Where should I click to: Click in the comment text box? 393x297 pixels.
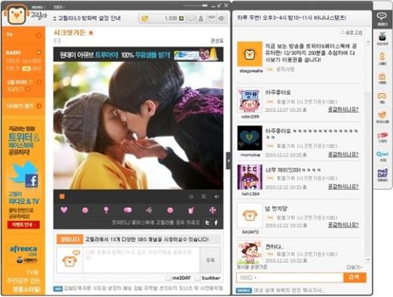141,260
